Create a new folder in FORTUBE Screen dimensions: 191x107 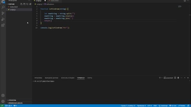[x=24, y=4]
